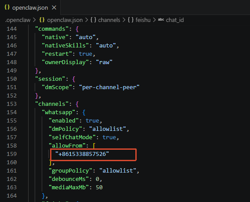250x202 pixels.
Task: Open the feishu breadcrumb dropdown
Action: (143, 20)
